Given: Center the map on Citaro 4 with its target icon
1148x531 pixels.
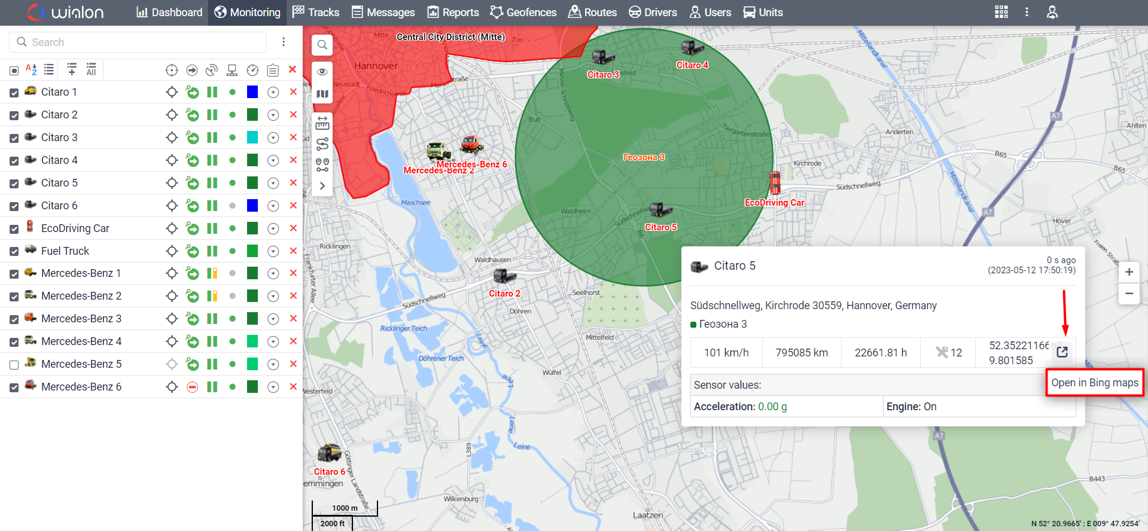Looking at the screenshot, I should coord(172,160).
